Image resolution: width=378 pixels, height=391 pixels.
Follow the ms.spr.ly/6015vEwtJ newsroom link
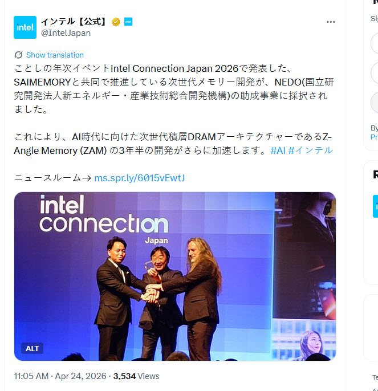140,178
